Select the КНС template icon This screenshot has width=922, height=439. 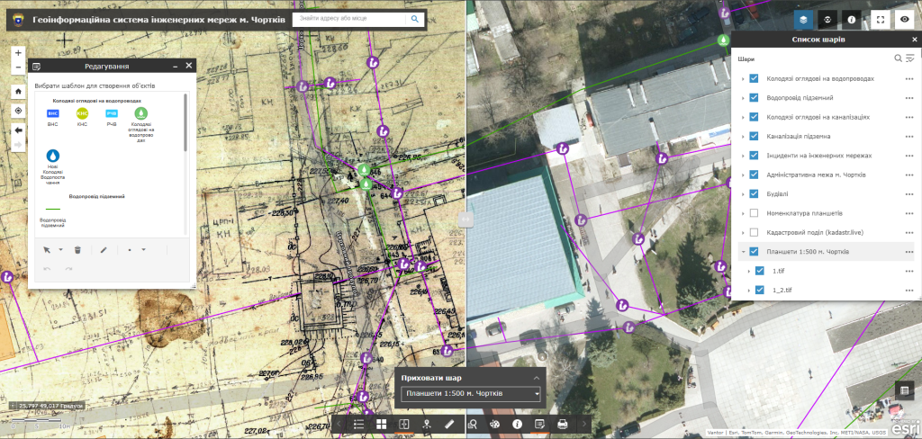tap(82, 114)
